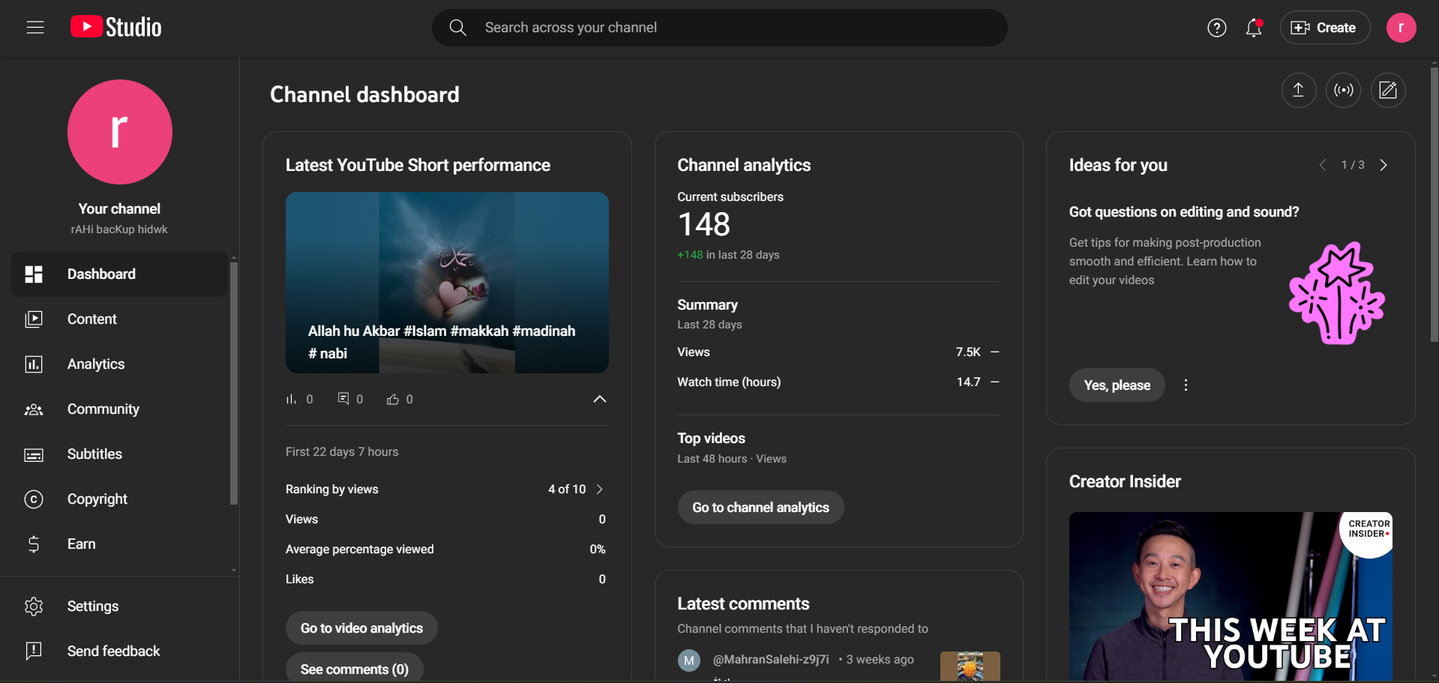1439x683 pixels.
Task: Click Average percentage viewed 0% row
Action: pyautogui.click(x=445, y=550)
